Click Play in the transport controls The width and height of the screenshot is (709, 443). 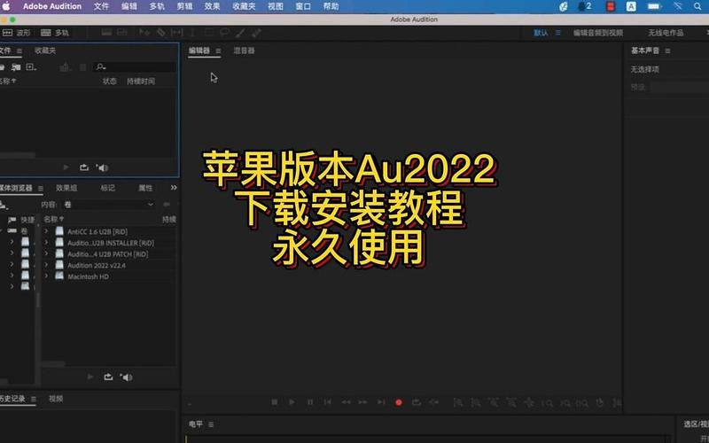pyautogui.click(x=292, y=402)
